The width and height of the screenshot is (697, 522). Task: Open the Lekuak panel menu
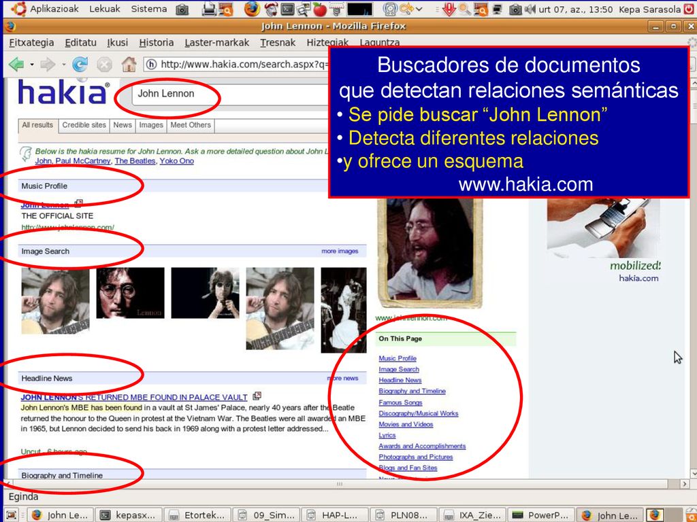pyautogui.click(x=104, y=9)
